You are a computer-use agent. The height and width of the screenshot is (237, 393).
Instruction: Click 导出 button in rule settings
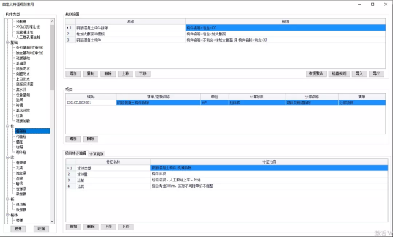click(x=376, y=74)
